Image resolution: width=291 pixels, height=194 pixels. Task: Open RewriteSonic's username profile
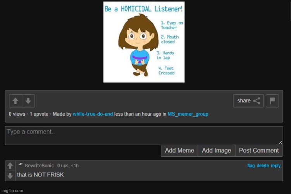40,166
